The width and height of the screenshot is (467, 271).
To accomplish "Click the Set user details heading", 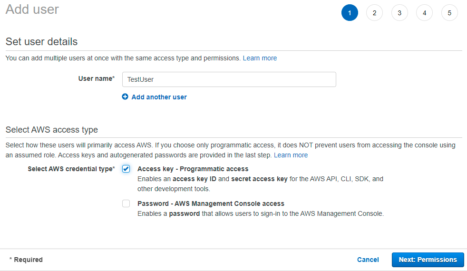I will (x=41, y=42).
